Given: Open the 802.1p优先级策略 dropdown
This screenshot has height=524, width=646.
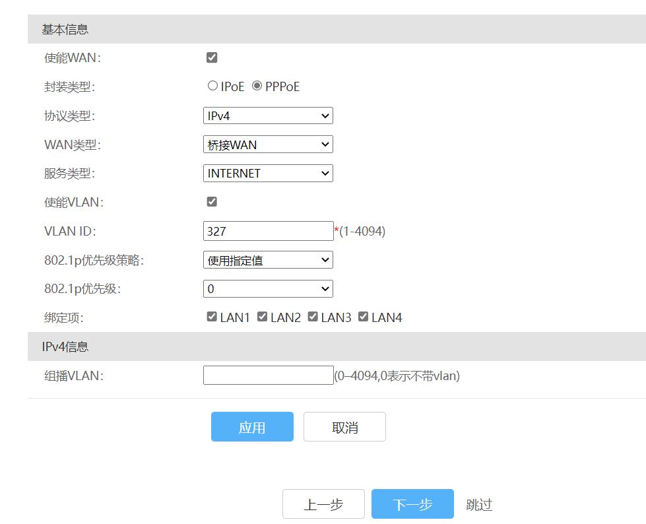Looking at the screenshot, I should (x=268, y=260).
